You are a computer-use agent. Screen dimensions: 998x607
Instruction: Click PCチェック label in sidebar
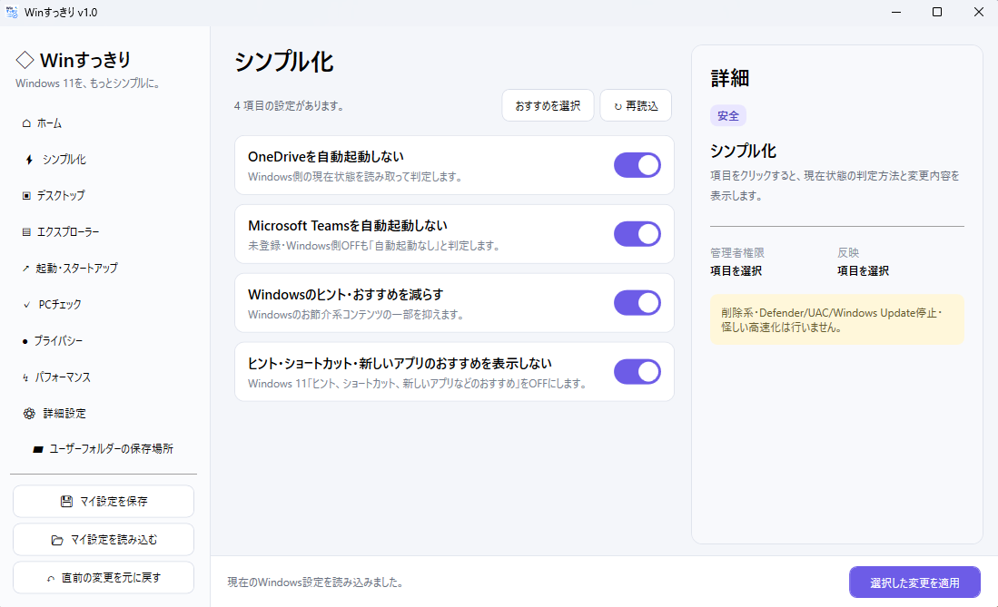click(x=60, y=305)
